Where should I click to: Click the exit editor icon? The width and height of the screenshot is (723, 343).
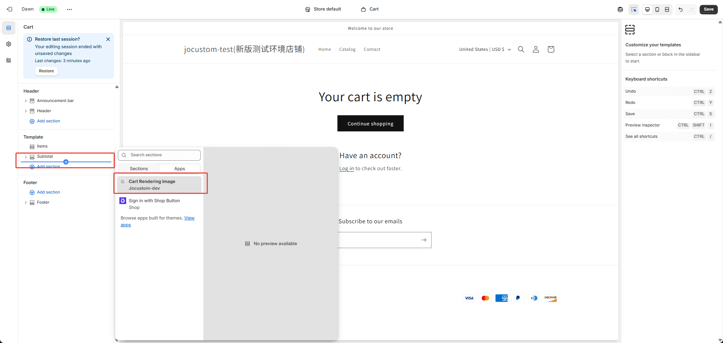[9, 9]
